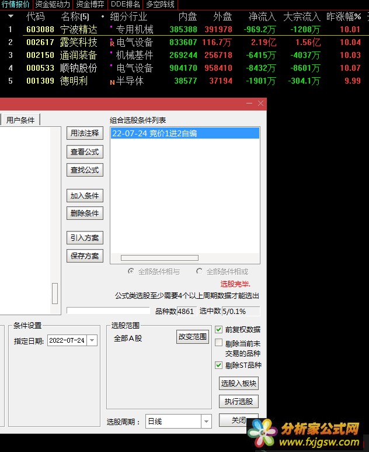Image resolution: width=369 pixels, height=452 pixels.
Task: Sort by the 名称(5) column header
Action: (x=75, y=17)
